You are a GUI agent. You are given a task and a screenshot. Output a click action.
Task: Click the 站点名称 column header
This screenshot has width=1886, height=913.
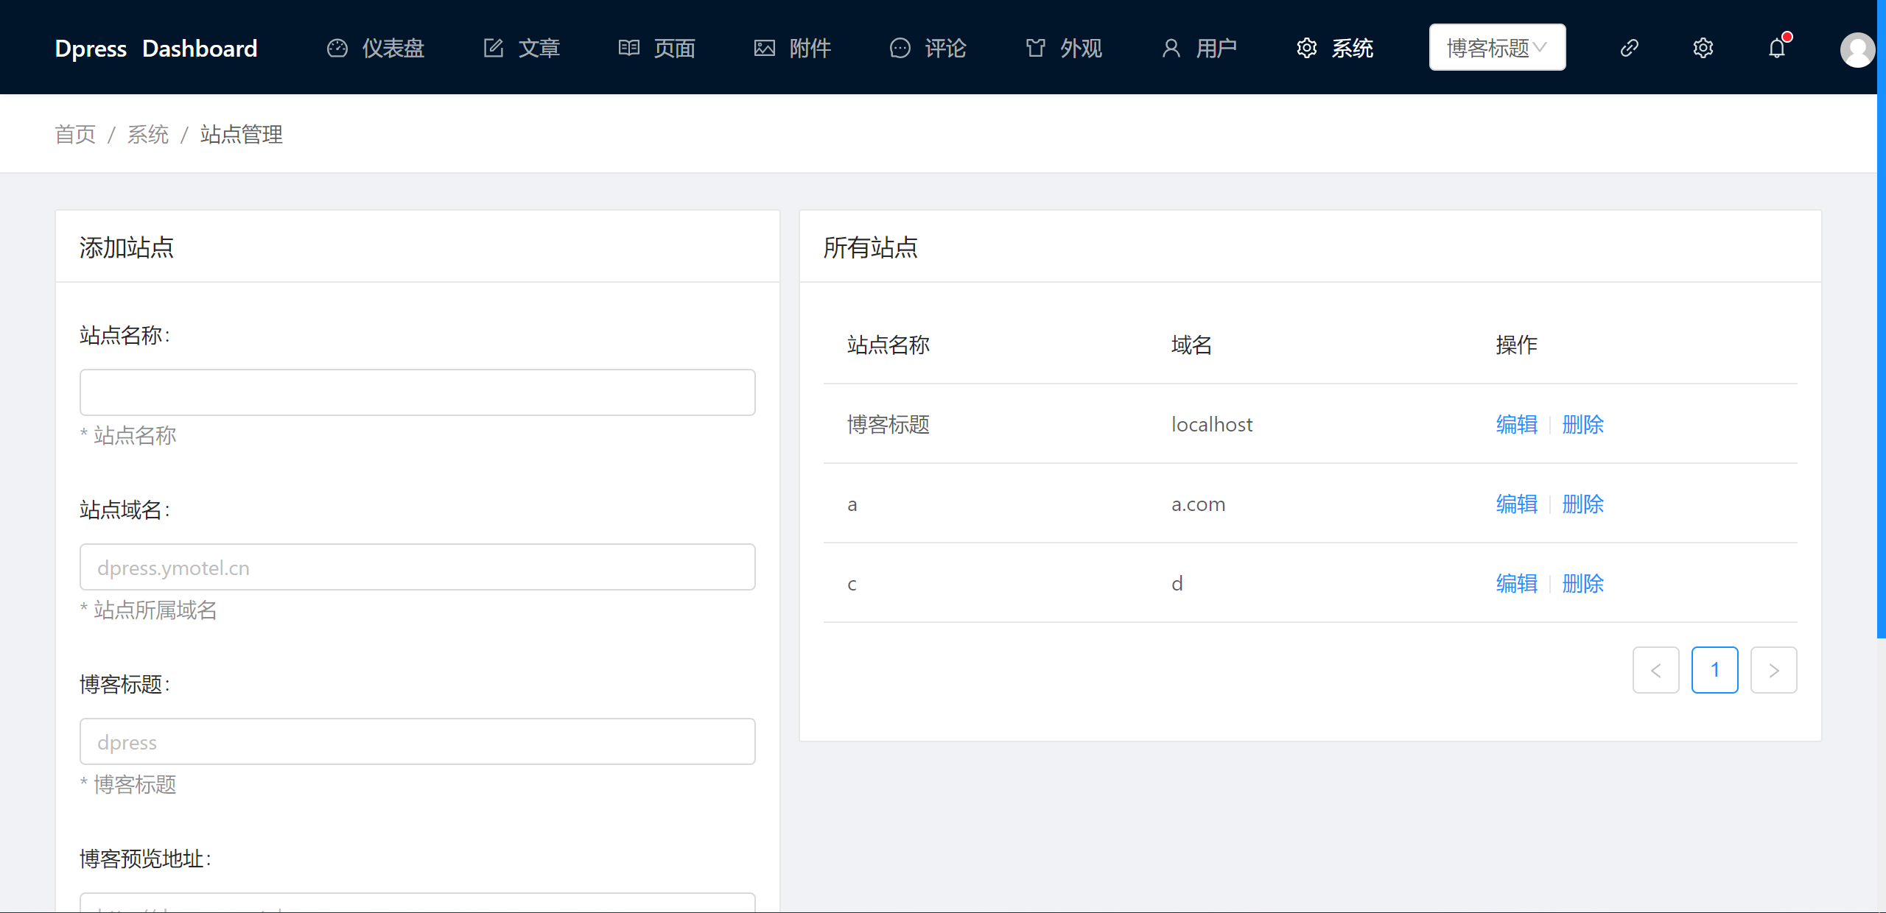[x=888, y=345]
